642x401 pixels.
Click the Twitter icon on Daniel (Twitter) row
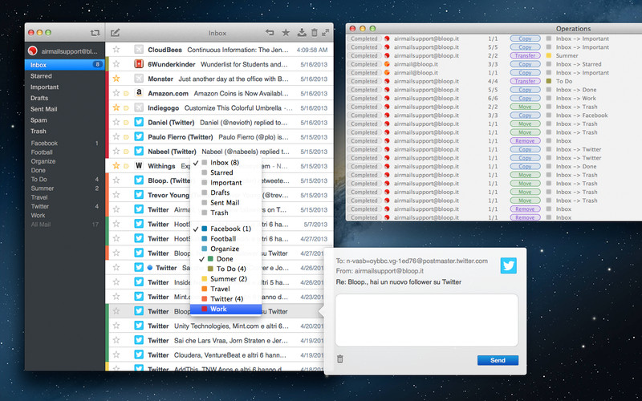[139, 122]
